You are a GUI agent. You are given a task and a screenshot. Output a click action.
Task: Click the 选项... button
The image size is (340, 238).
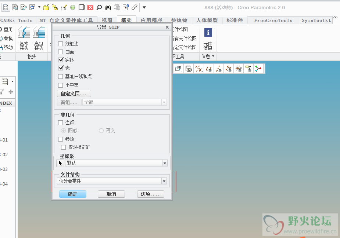pos(150,194)
